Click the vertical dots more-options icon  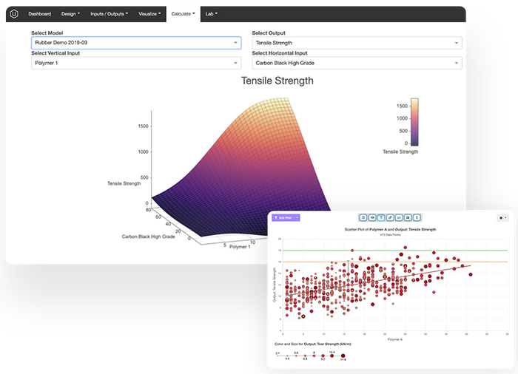(417, 217)
